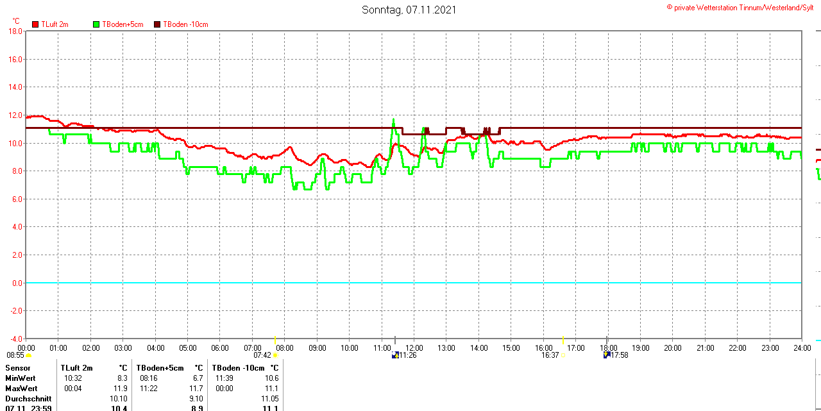
Task: Click the dark red TBoden -10cm legend swatch
Action: [158, 24]
